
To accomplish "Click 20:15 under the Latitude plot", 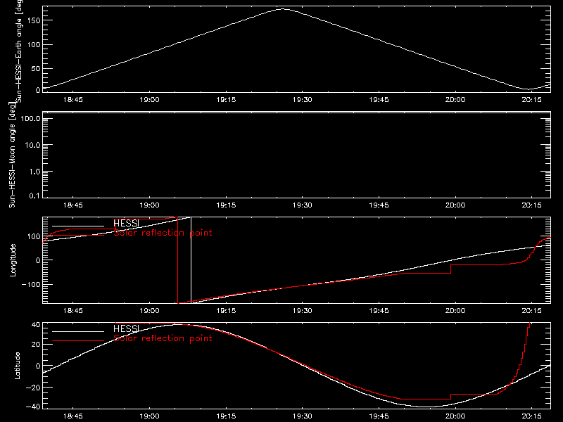I will 531,416.
